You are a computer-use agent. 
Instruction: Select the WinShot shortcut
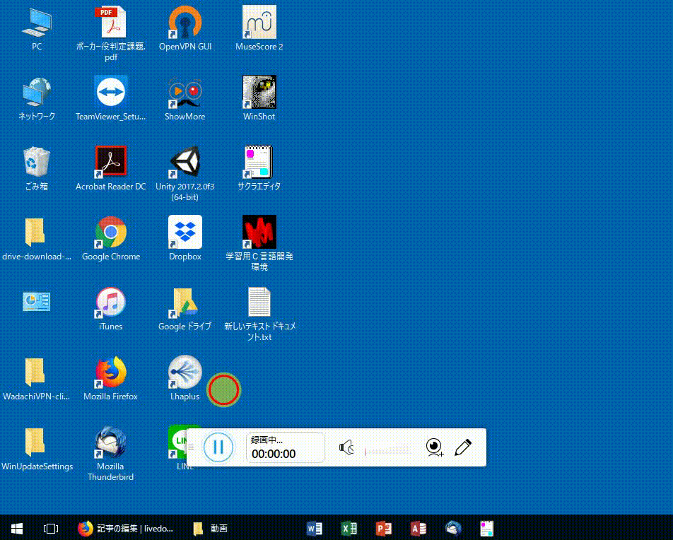pyautogui.click(x=259, y=99)
